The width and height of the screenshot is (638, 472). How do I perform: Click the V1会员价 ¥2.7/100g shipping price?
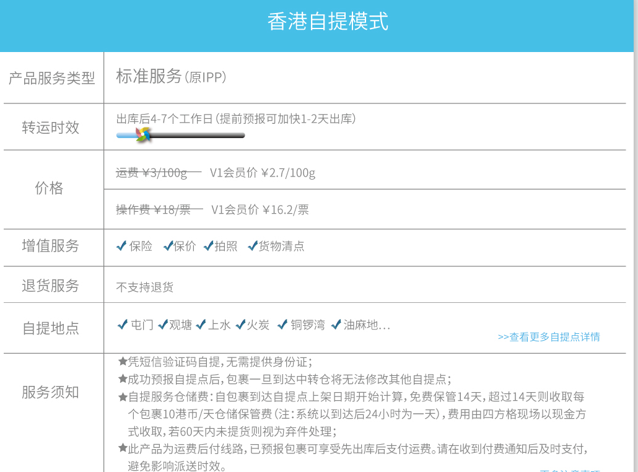click(263, 173)
